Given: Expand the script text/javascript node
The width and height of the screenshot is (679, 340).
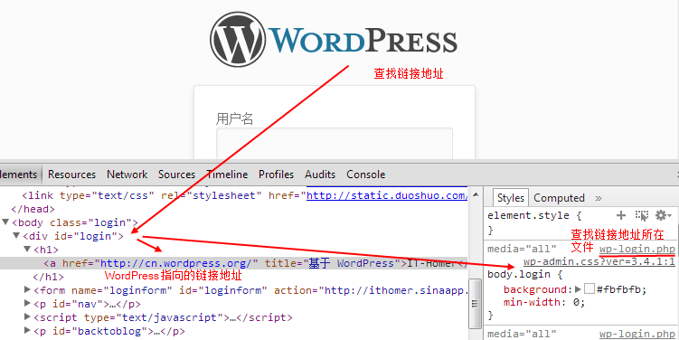Looking at the screenshot, I should (27, 317).
